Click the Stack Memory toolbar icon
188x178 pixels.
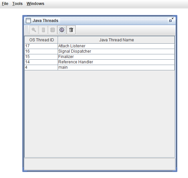point(43,30)
